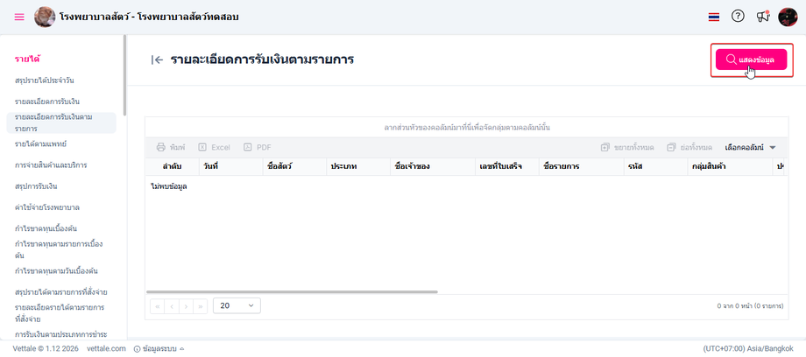Viewport: 806px width, 357px height.
Task: Sort by the ชื่อรายการ column header
Action: 582,166
